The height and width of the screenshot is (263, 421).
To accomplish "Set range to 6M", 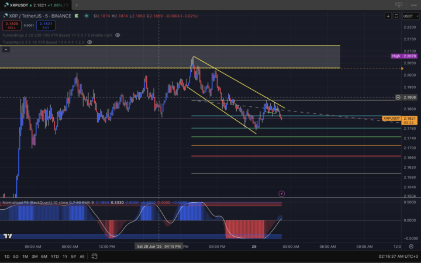I will tap(44, 257).
